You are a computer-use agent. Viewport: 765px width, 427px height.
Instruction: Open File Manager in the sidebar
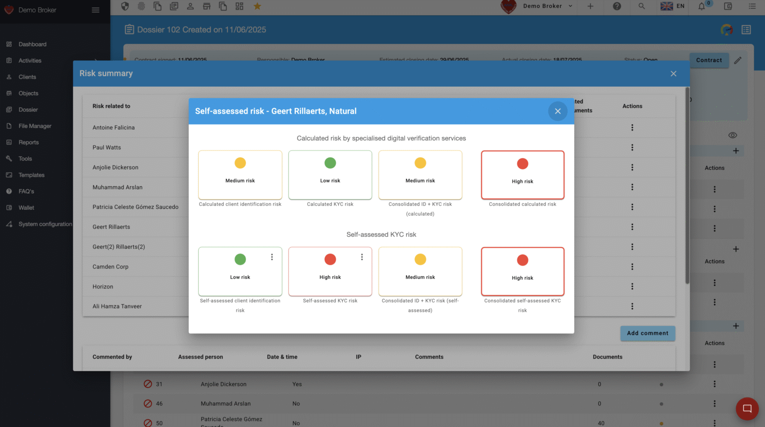[x=35, y=126]
